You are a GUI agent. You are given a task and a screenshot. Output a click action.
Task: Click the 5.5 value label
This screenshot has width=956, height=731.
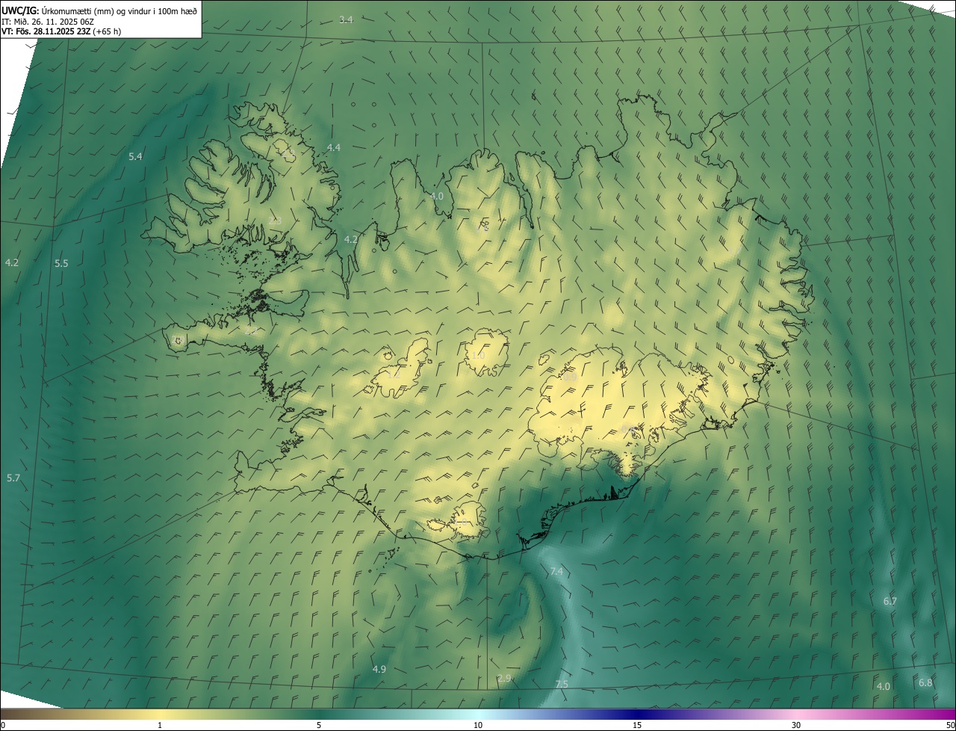61,263
